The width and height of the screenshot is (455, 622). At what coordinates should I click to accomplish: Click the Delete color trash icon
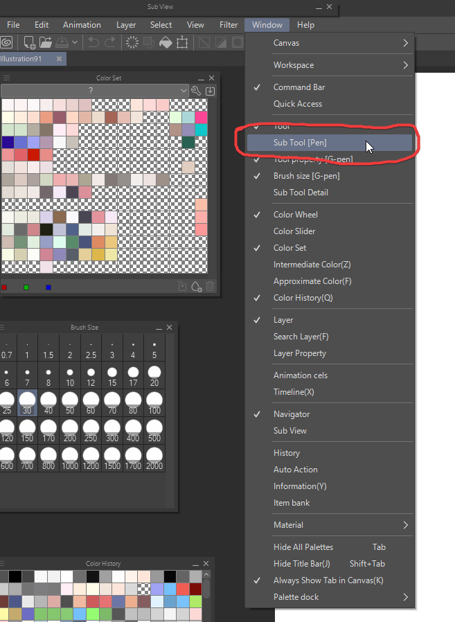[211, 286]
